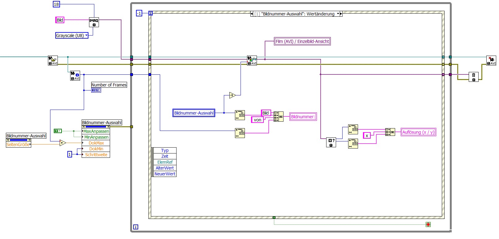Click the Number of Frames label
The width and height of the screenshot is (499, 239).
pyautogui.click(x=109, y=85)
